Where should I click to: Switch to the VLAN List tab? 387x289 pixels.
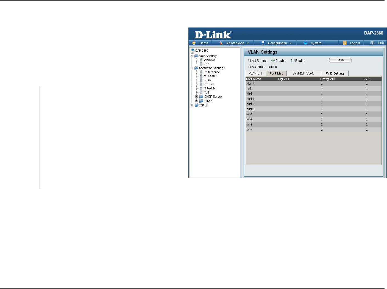tap(255, 73)
